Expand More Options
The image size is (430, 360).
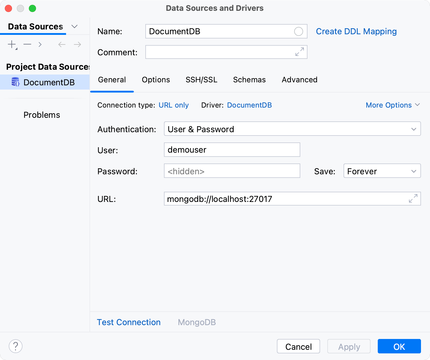pos(393,105)
